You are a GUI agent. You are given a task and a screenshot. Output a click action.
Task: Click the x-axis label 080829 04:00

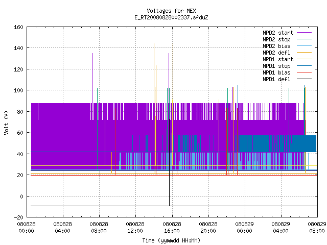[281, 228]
